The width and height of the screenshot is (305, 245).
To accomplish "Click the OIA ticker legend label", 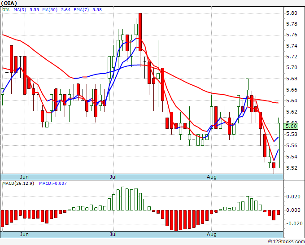I will click(x=6, y=10).
